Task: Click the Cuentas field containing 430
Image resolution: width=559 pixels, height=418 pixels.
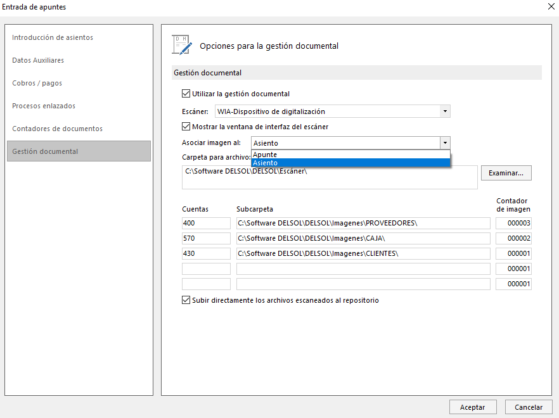Action: click(206, 253)
